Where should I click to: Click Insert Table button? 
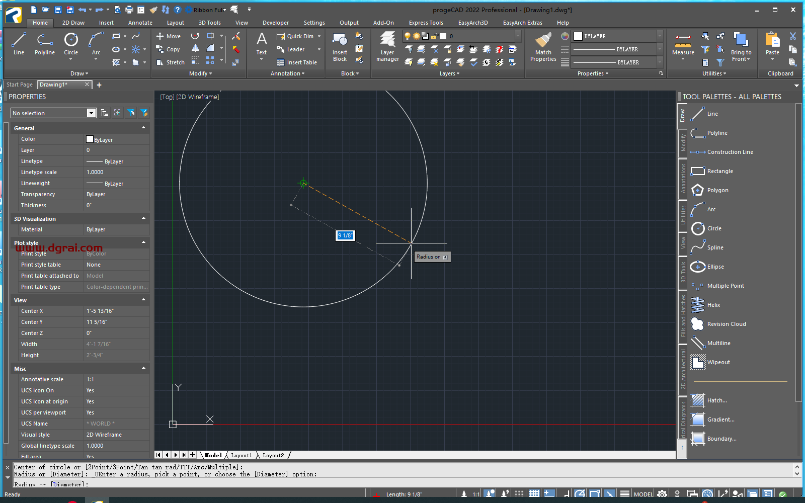click(x=297, y=62)
